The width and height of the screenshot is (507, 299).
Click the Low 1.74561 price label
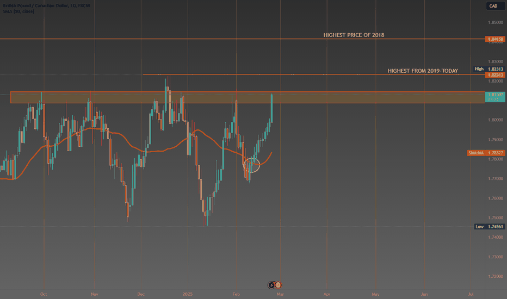coord(489,227)
